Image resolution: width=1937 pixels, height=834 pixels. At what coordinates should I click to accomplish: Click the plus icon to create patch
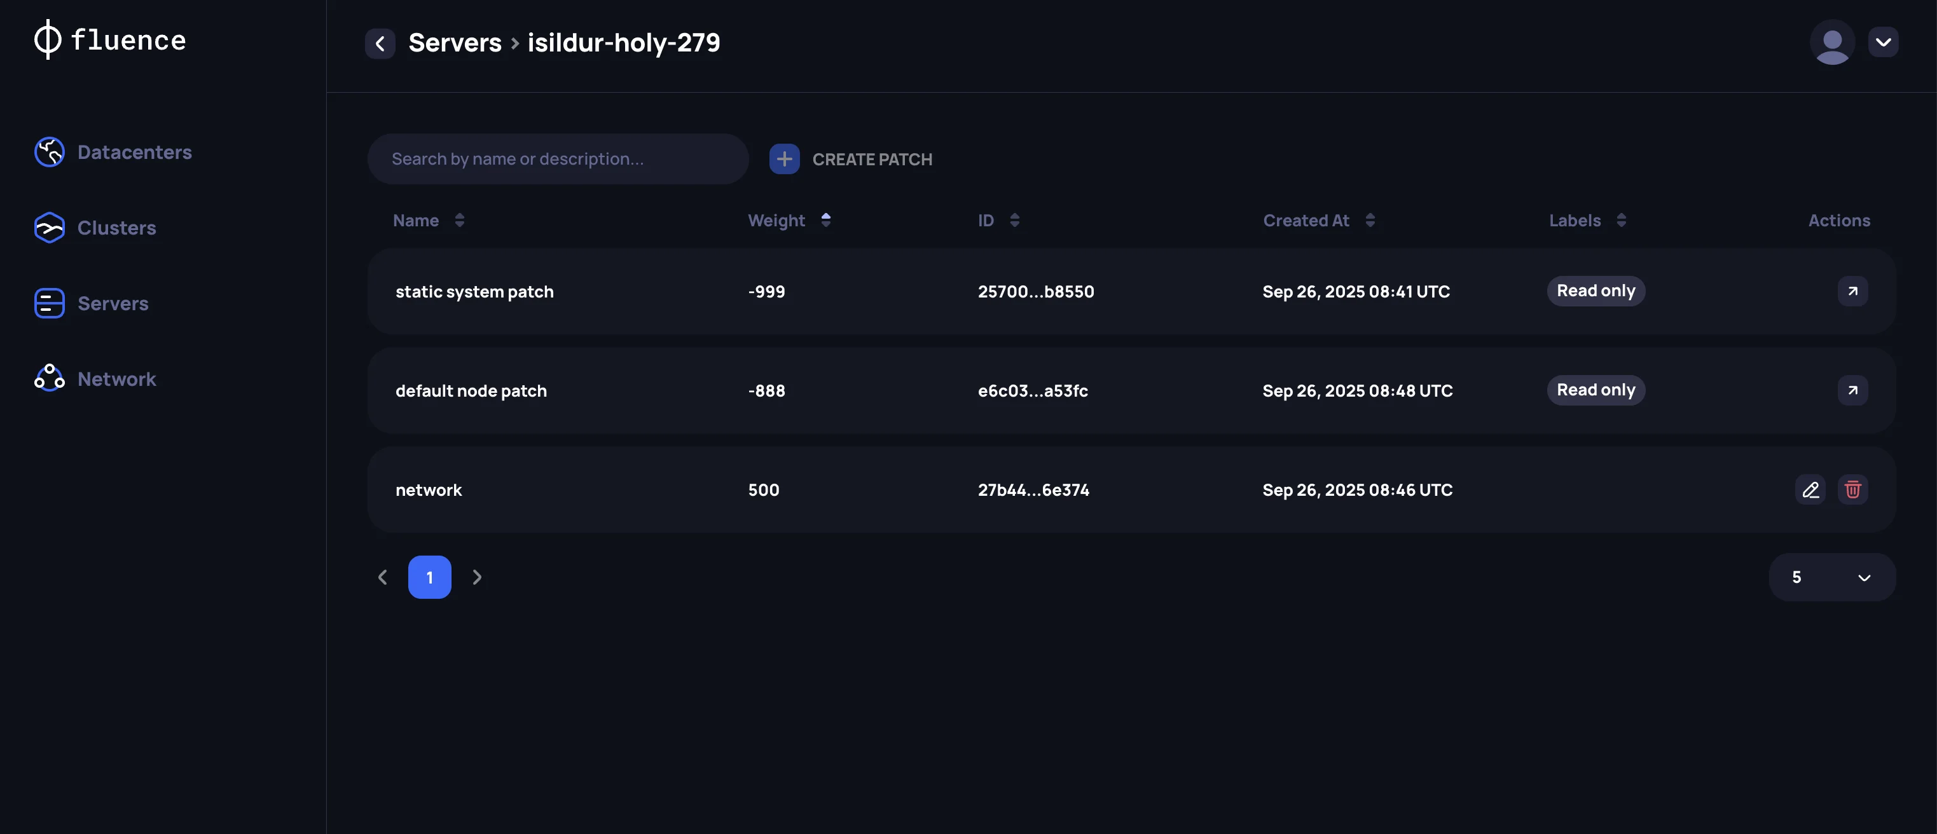783,160
